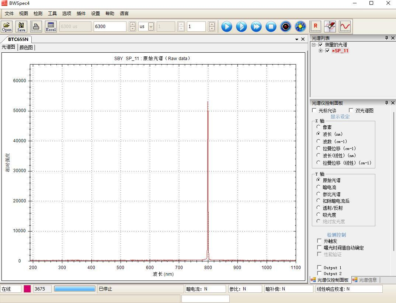This screenshot has height=303, width=396.
Task: Tick the 外触发 checkbox
Action: coord(319,241)
